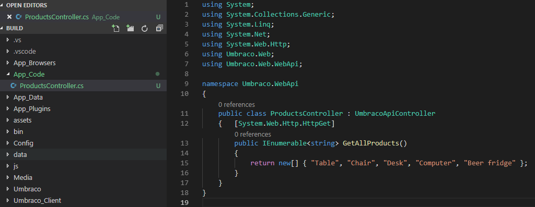Click 'App_Code' path label in Open Editors
This screenshot has height=207, width=535.
pos(106,17)
